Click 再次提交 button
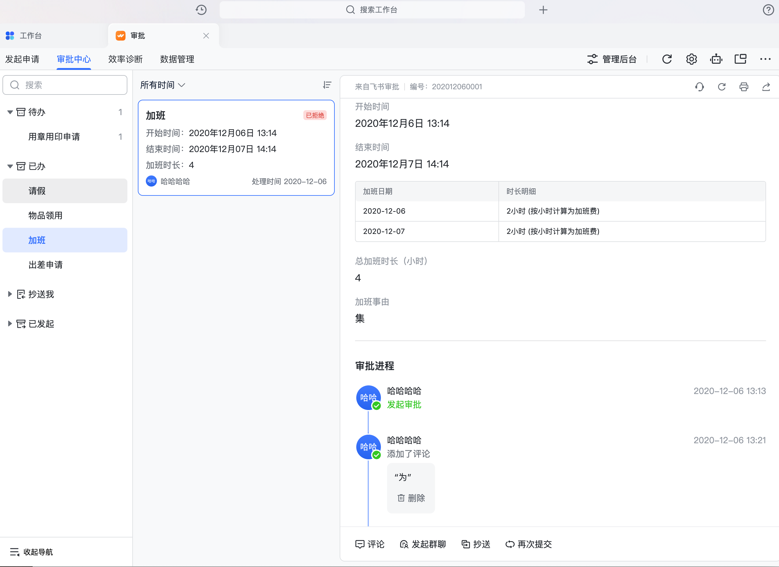Viewport: 779px width, 567px height. click(x=529, y=544)
